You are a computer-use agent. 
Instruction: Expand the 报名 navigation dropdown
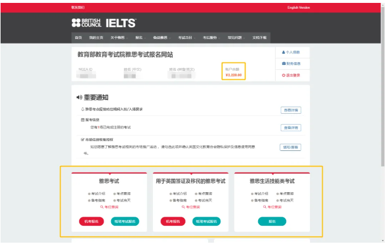click(140, 38)
